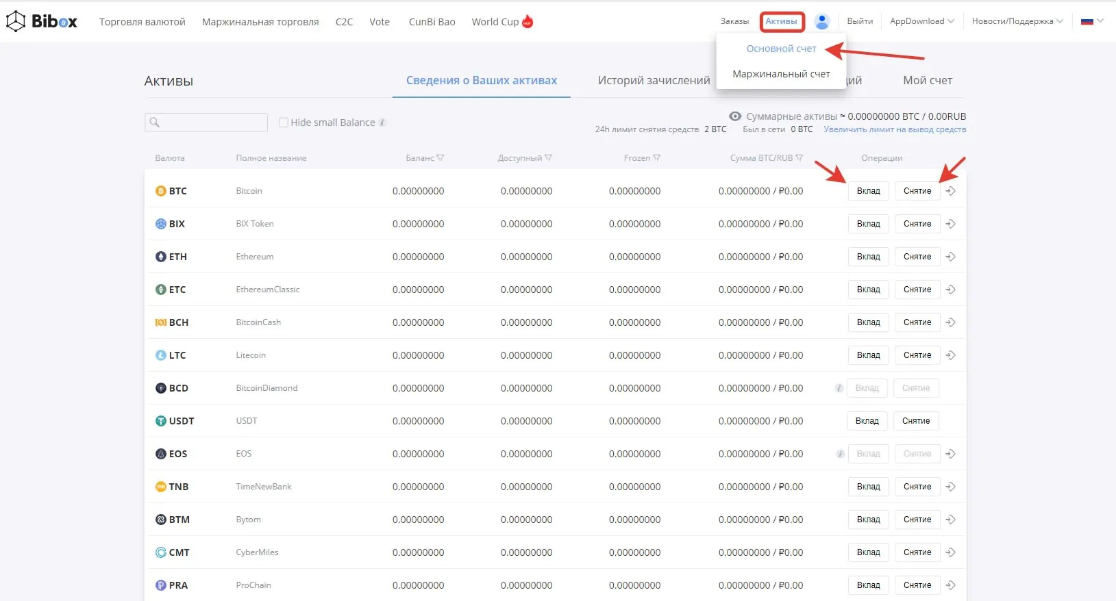Image resolution: width=1116 pixels, height=601 pixels.
Task: Click Снятие button in BTC row
Action: pyautogui.click(x=917, y=191)
